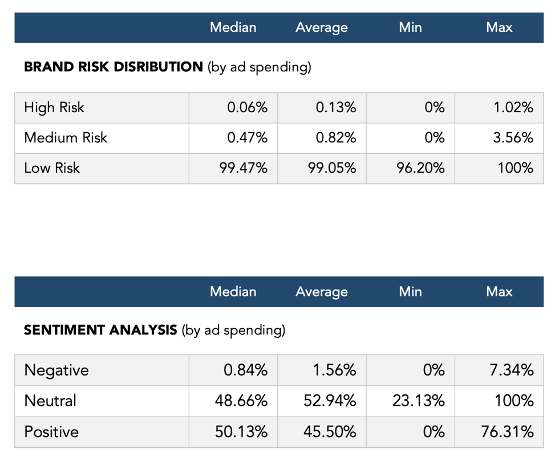
Task: Click Min header in sentiment table
Action: [411, 292]
